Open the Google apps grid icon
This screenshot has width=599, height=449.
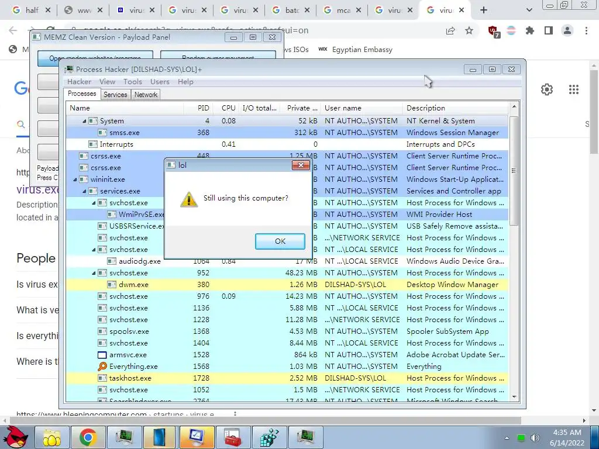[x=573, y=89]
